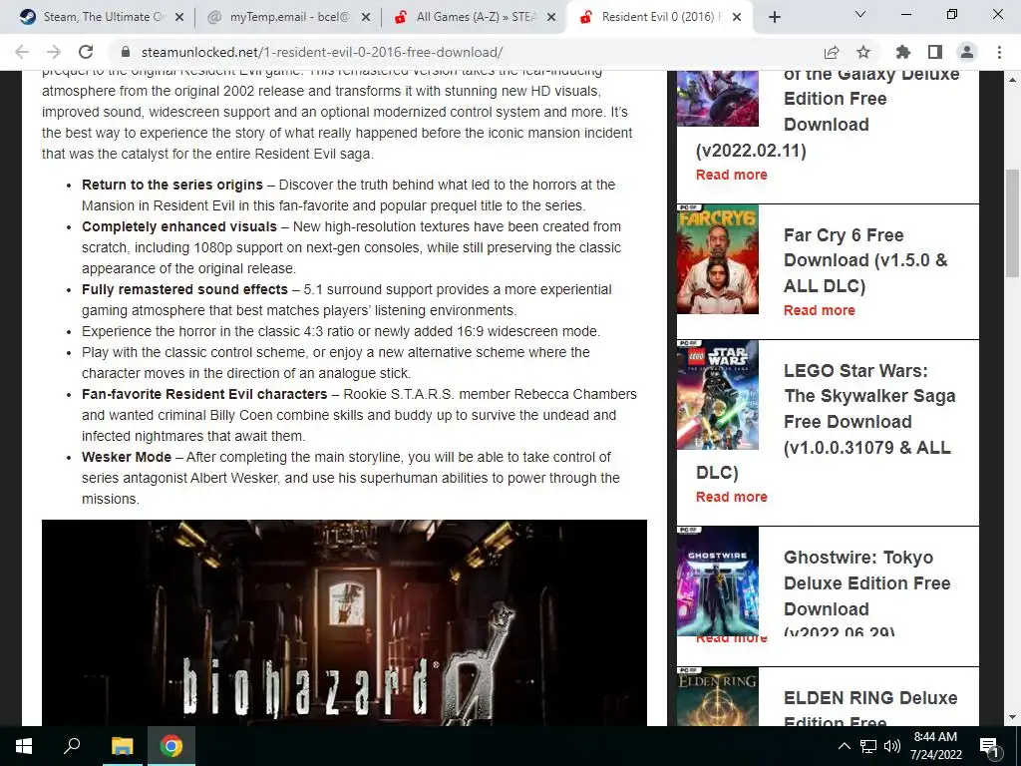This screenshot has height=766, width=1021.
Task: Open Chrome profile avatar
Action: pos(967,52)
